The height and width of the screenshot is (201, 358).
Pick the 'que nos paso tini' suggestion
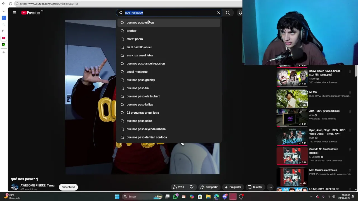[x=169, y=88]
